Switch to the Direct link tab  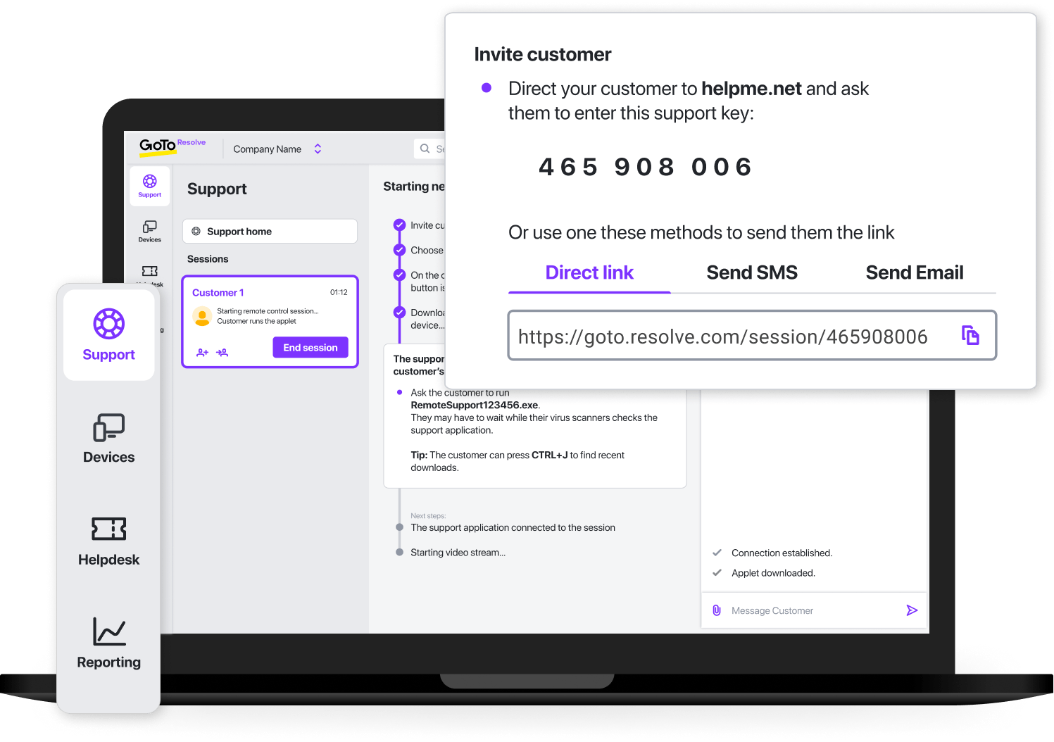point(589,273)
